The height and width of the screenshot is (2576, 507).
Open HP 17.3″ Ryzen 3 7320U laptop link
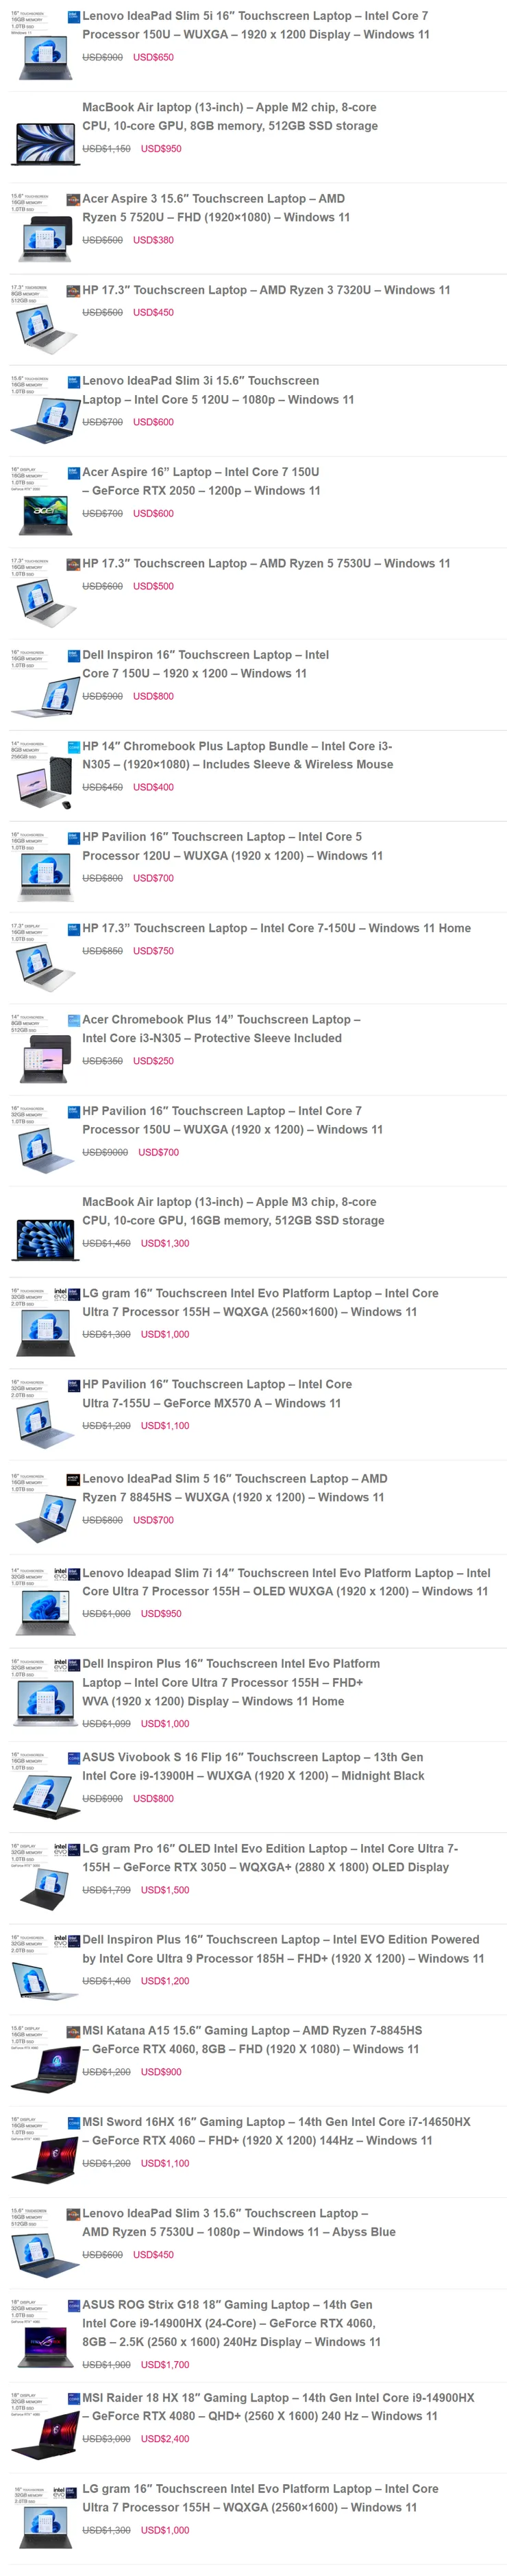[265, 290]
